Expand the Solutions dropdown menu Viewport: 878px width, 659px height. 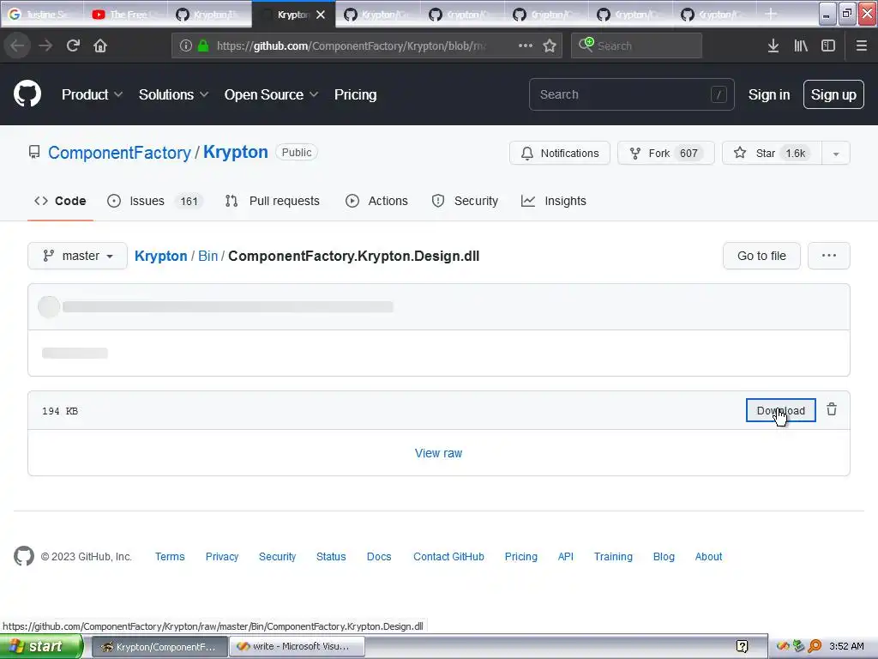click(173, 94)
